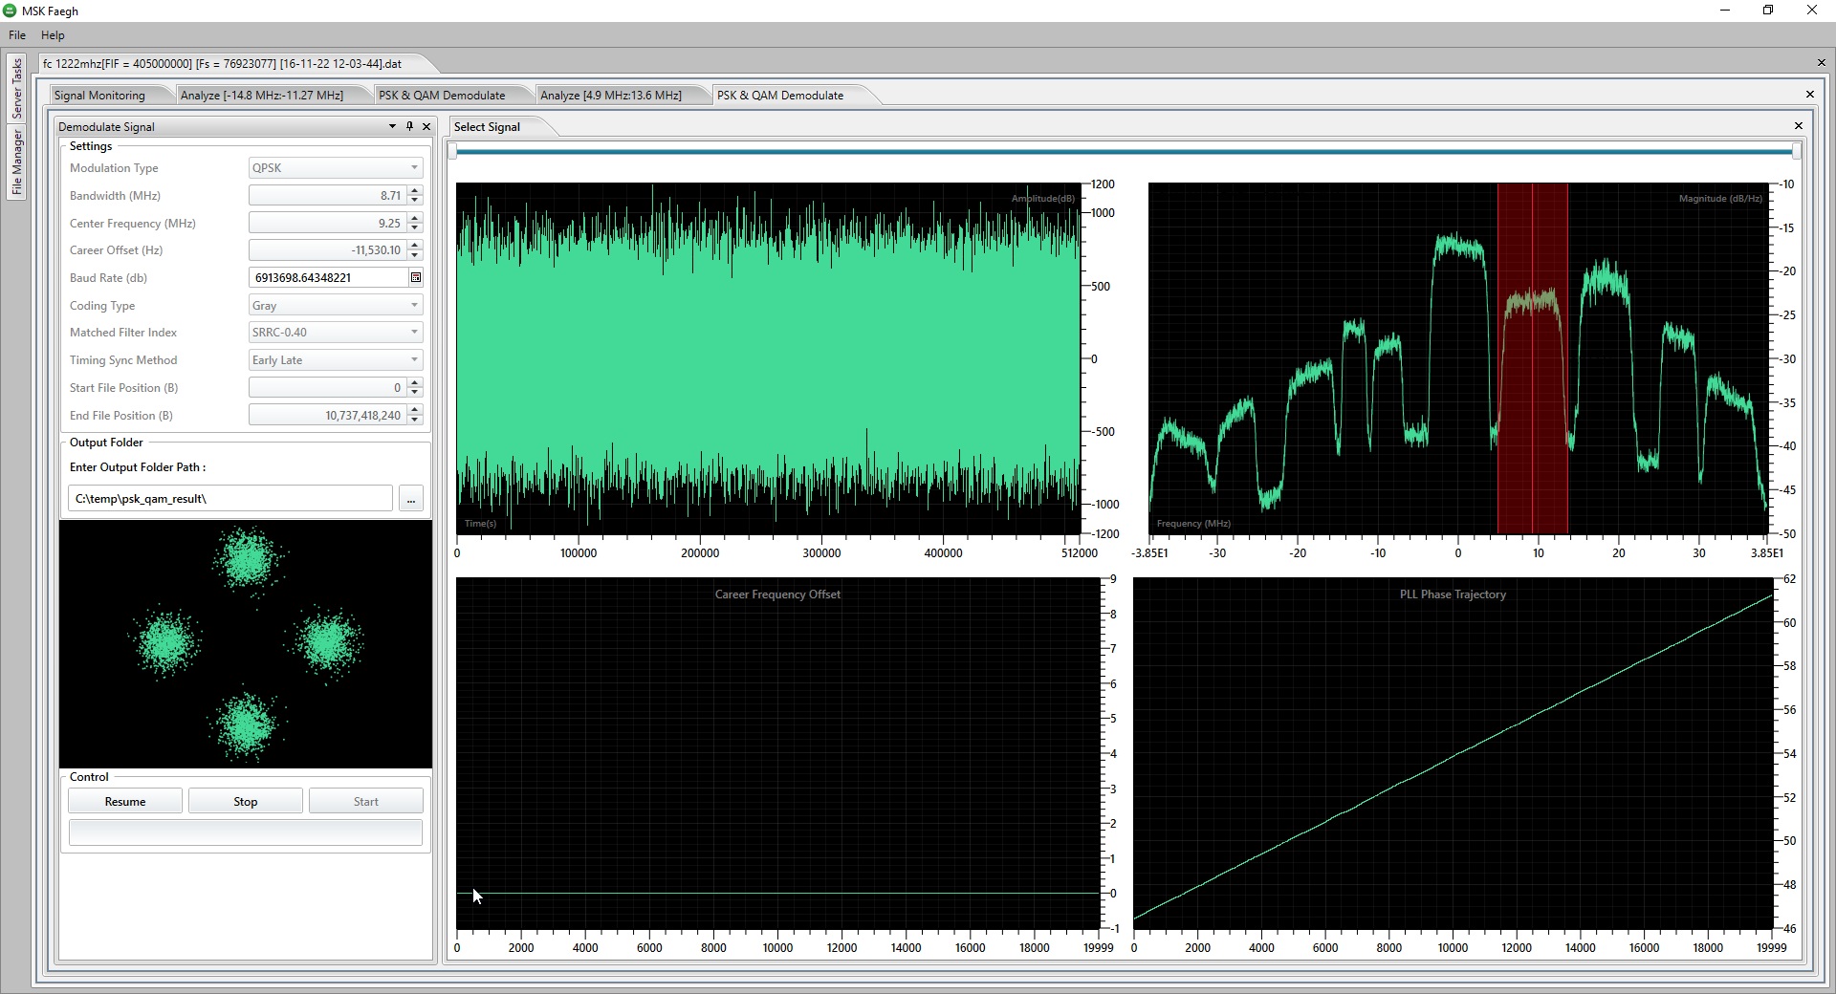This screenshot has height=994, width=1836.
Task: Close the Demodulate Signal panel
Action: point(426,126)
